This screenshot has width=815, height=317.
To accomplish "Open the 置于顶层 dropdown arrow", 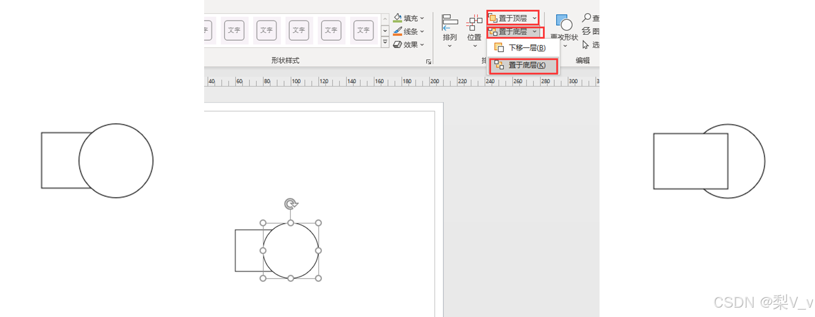I will (534, 18).
